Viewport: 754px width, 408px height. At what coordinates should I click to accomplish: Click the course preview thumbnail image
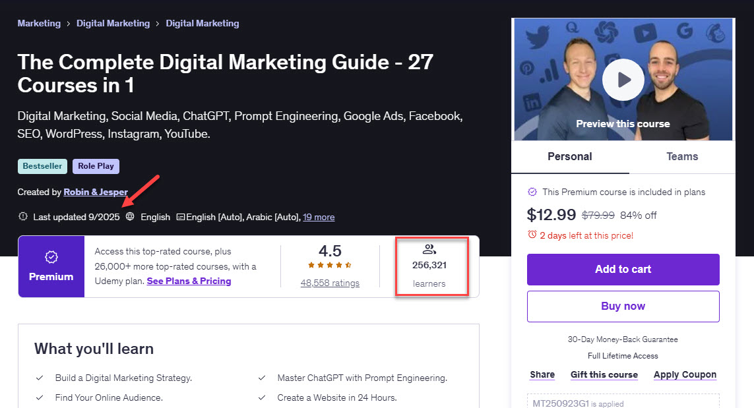click(623, 80)
